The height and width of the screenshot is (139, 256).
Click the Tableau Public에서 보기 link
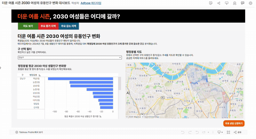tap(31, 132)
